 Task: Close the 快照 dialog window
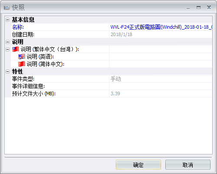click(209, 7)
